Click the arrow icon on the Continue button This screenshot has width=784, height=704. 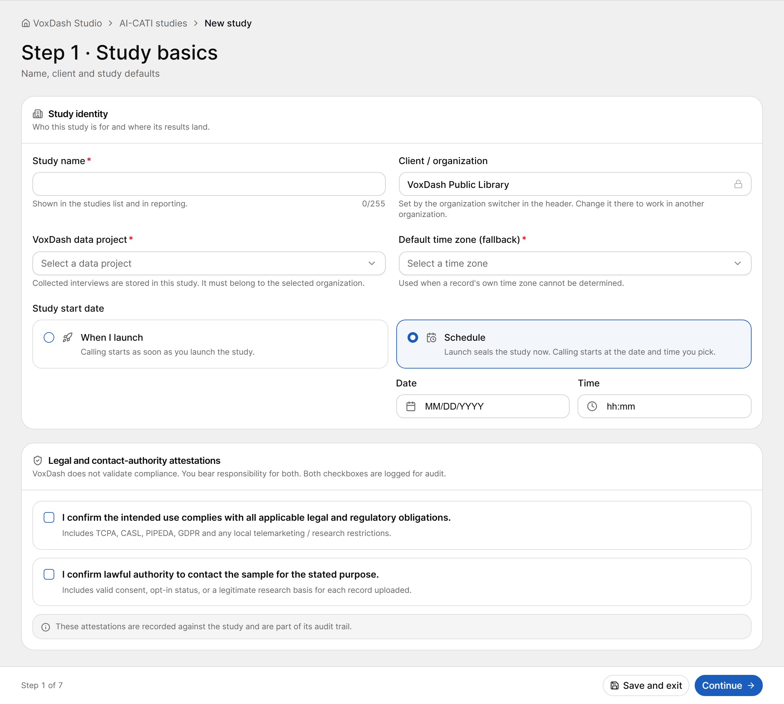(x=751, y=685)
